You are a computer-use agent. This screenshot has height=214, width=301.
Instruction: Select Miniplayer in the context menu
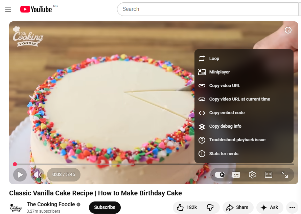[219, 72]
